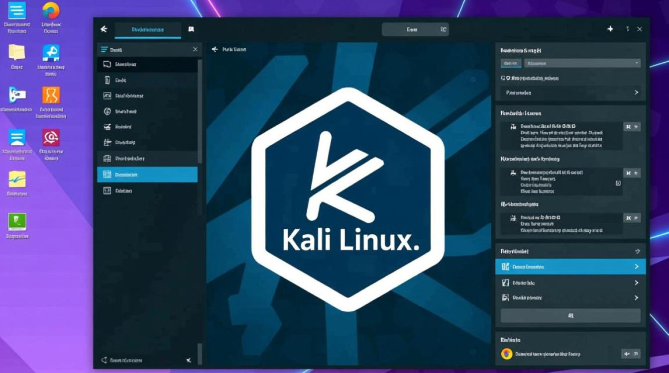Open the small popup icon beside the second entry
The height and width of the screenshot is (373, 669).
tap(619, 184)
